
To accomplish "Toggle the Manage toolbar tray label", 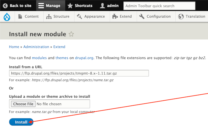I will coord(53,6).
